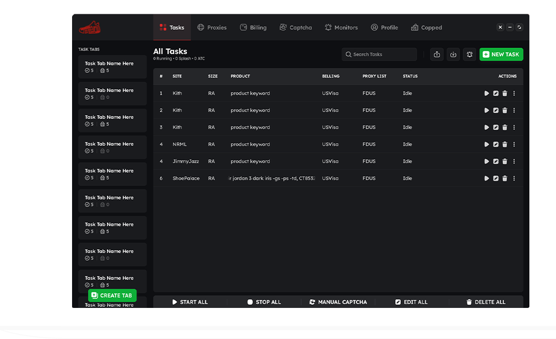Delete the ShoePalace task with trash icon
556x339 pixels.
(504, 179)
